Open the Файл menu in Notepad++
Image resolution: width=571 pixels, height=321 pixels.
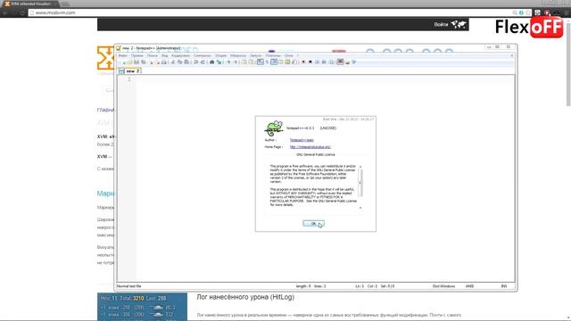(x=123, y=55)
